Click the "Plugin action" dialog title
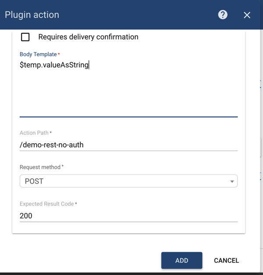Viewport: 263px width, 275px height. (32, 14)
